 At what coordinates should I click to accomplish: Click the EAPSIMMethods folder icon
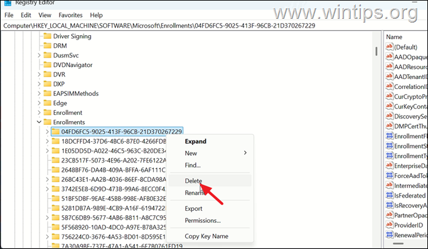[x=48, y=93]
